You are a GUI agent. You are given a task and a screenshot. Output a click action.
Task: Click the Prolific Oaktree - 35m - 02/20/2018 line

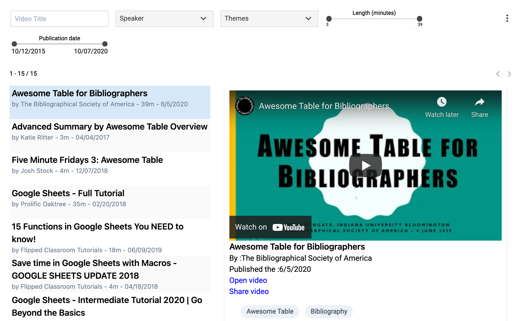click(x=69, y=204)
